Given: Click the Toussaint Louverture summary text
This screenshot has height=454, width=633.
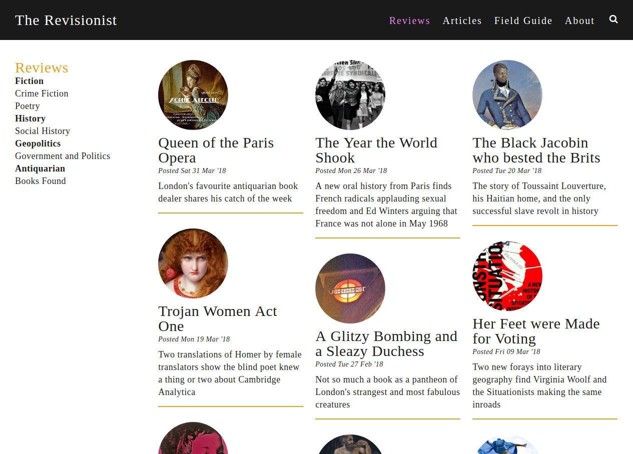Looking at the screenshot, I should tap(539, 198).
